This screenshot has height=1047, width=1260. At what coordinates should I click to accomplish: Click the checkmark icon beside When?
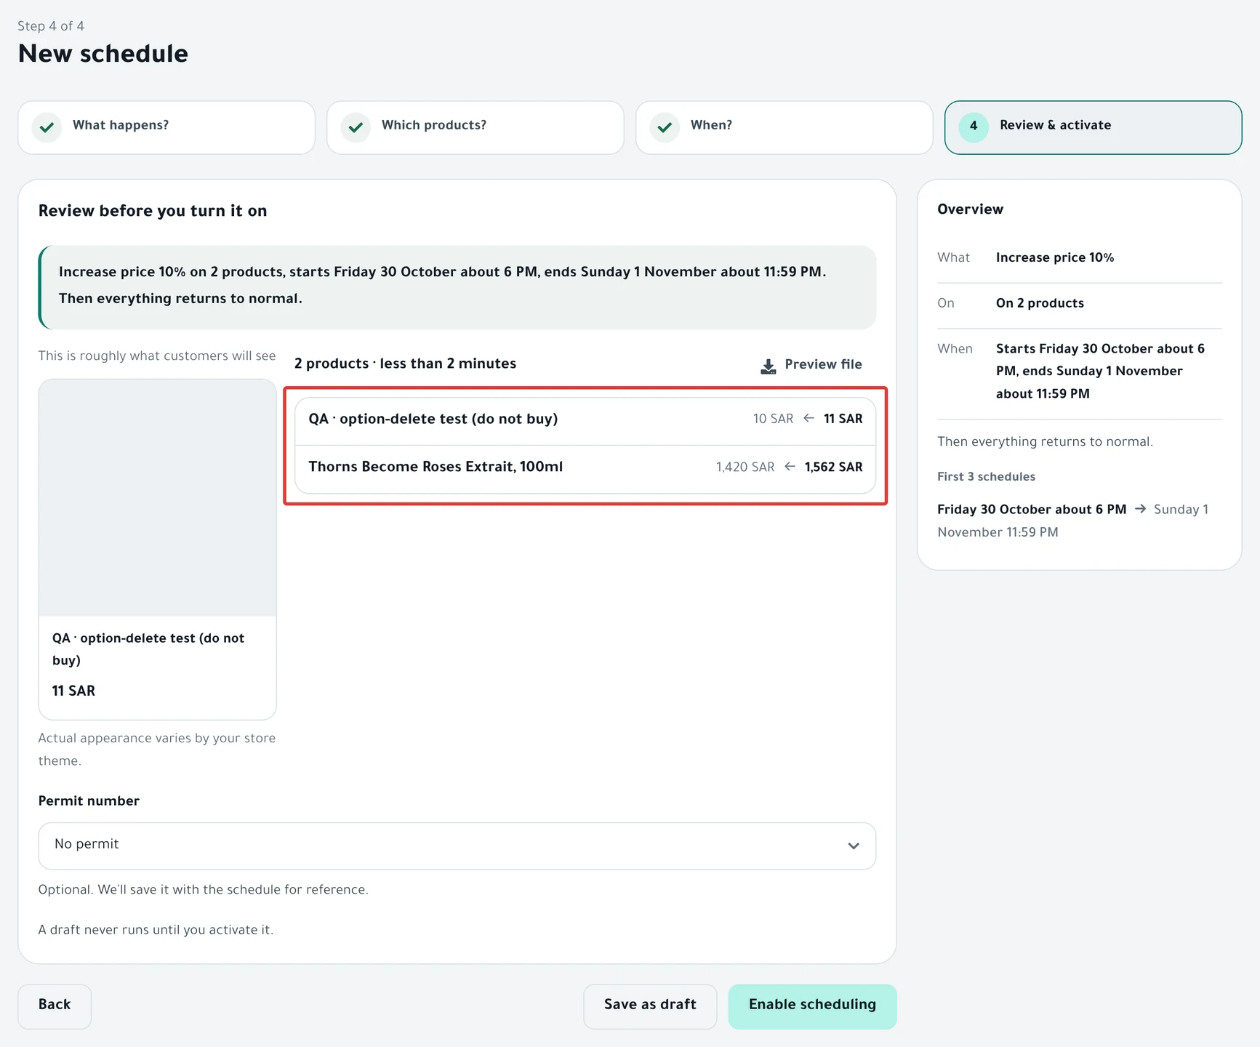click(665, 127)
